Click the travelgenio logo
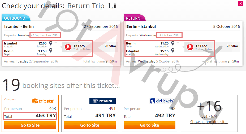Screen dimensions: 246x134 (102, 101)
